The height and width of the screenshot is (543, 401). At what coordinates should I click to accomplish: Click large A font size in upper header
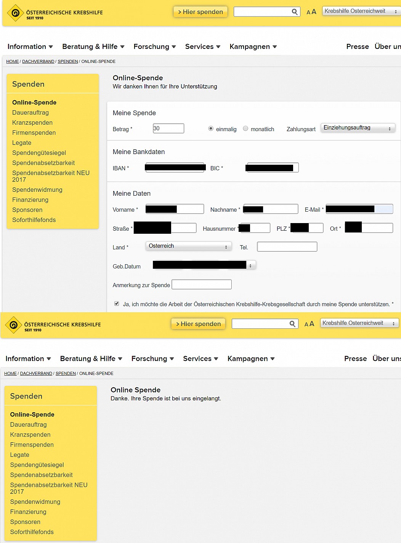314,12
